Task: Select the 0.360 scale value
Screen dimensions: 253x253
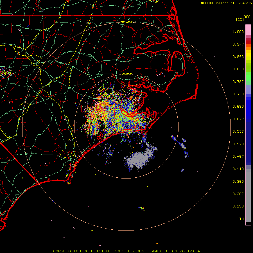Action: coord(238,182)
